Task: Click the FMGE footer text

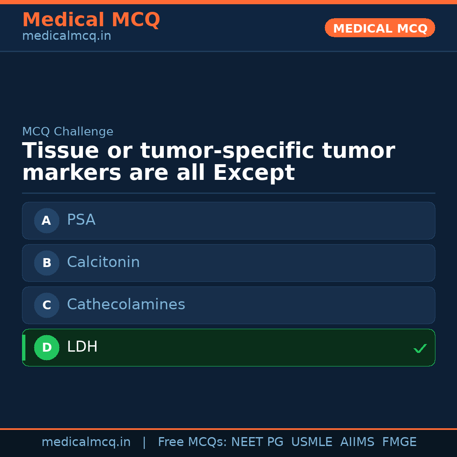Action: point(399,442)
